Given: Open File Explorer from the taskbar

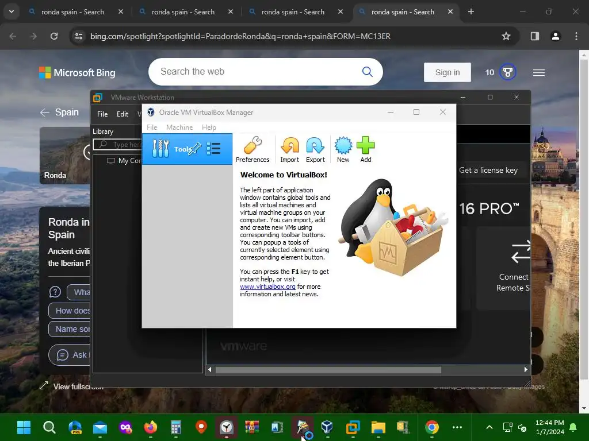Looking at the screenshot, I should [378, 427].
